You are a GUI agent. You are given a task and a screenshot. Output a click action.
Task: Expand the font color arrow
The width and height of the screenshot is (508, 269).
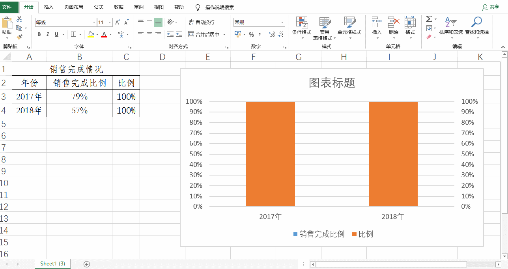pos(110,34)
